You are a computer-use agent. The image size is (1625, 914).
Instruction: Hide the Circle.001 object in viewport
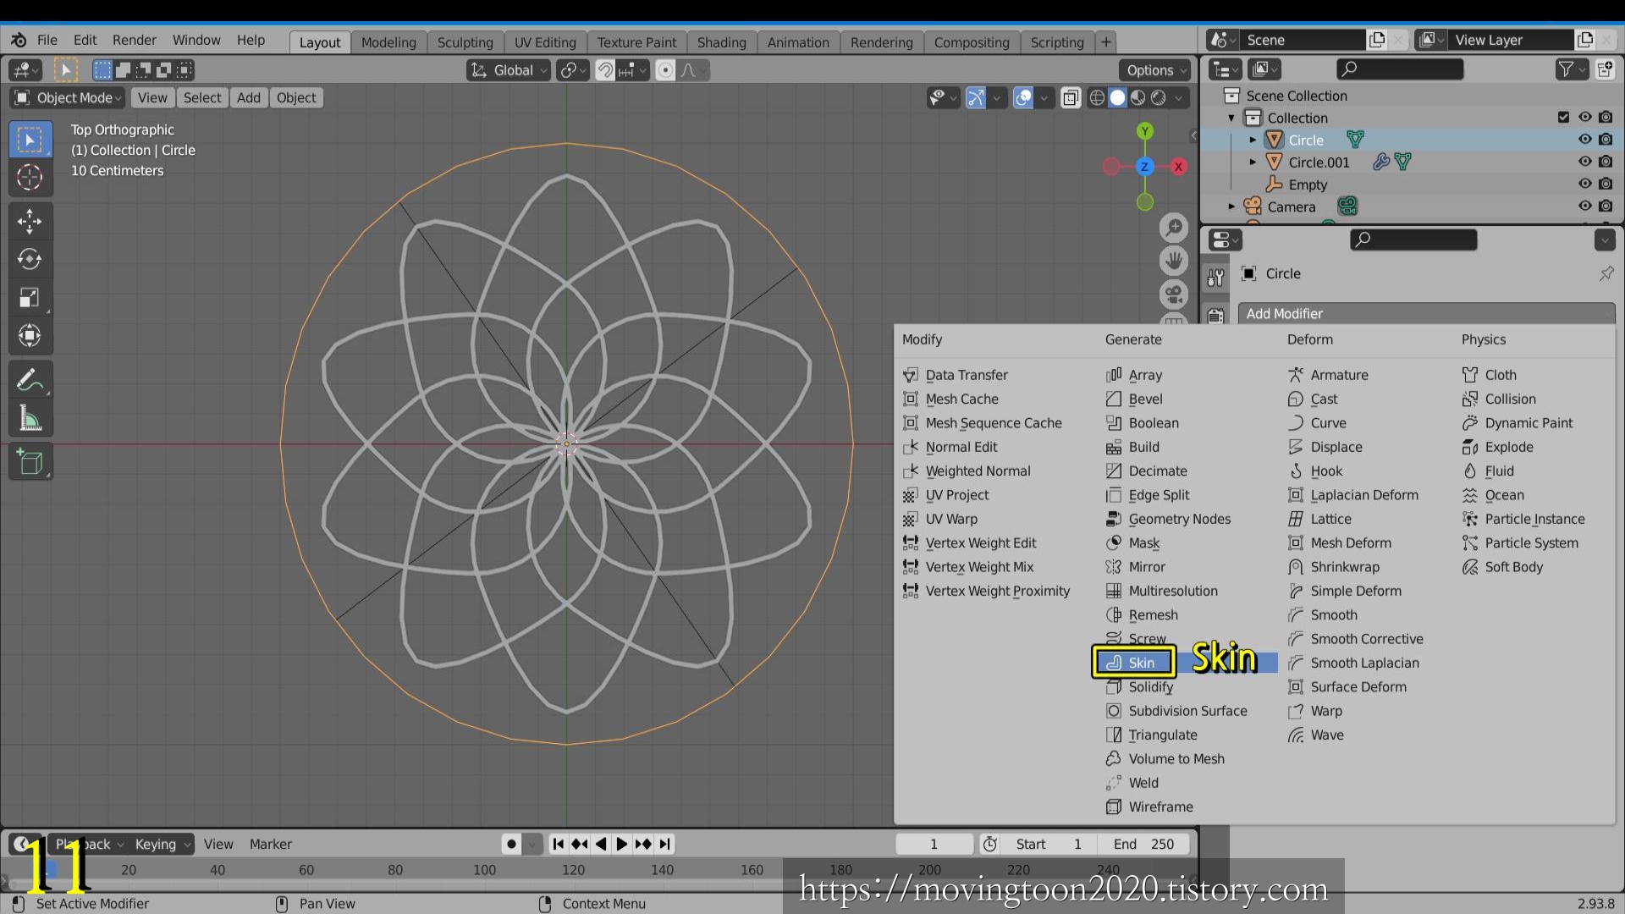point(1584,162)
